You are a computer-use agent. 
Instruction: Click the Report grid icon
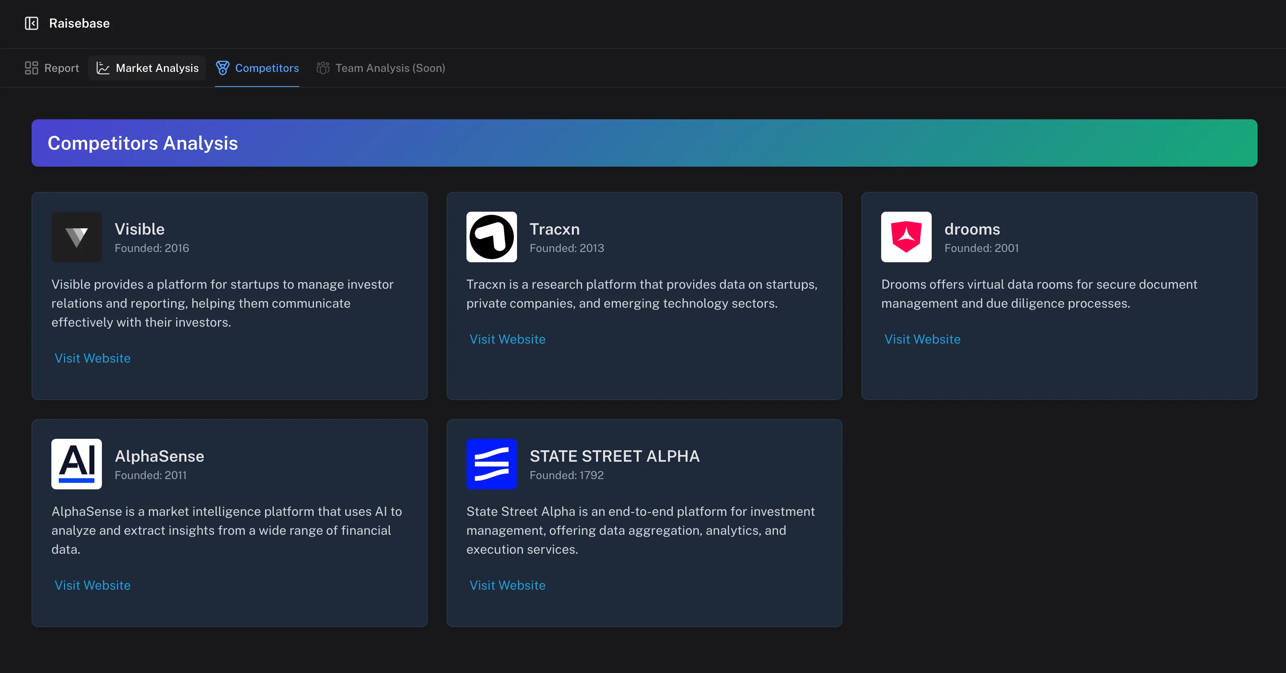pyautogui.click(x=32, y=68)
